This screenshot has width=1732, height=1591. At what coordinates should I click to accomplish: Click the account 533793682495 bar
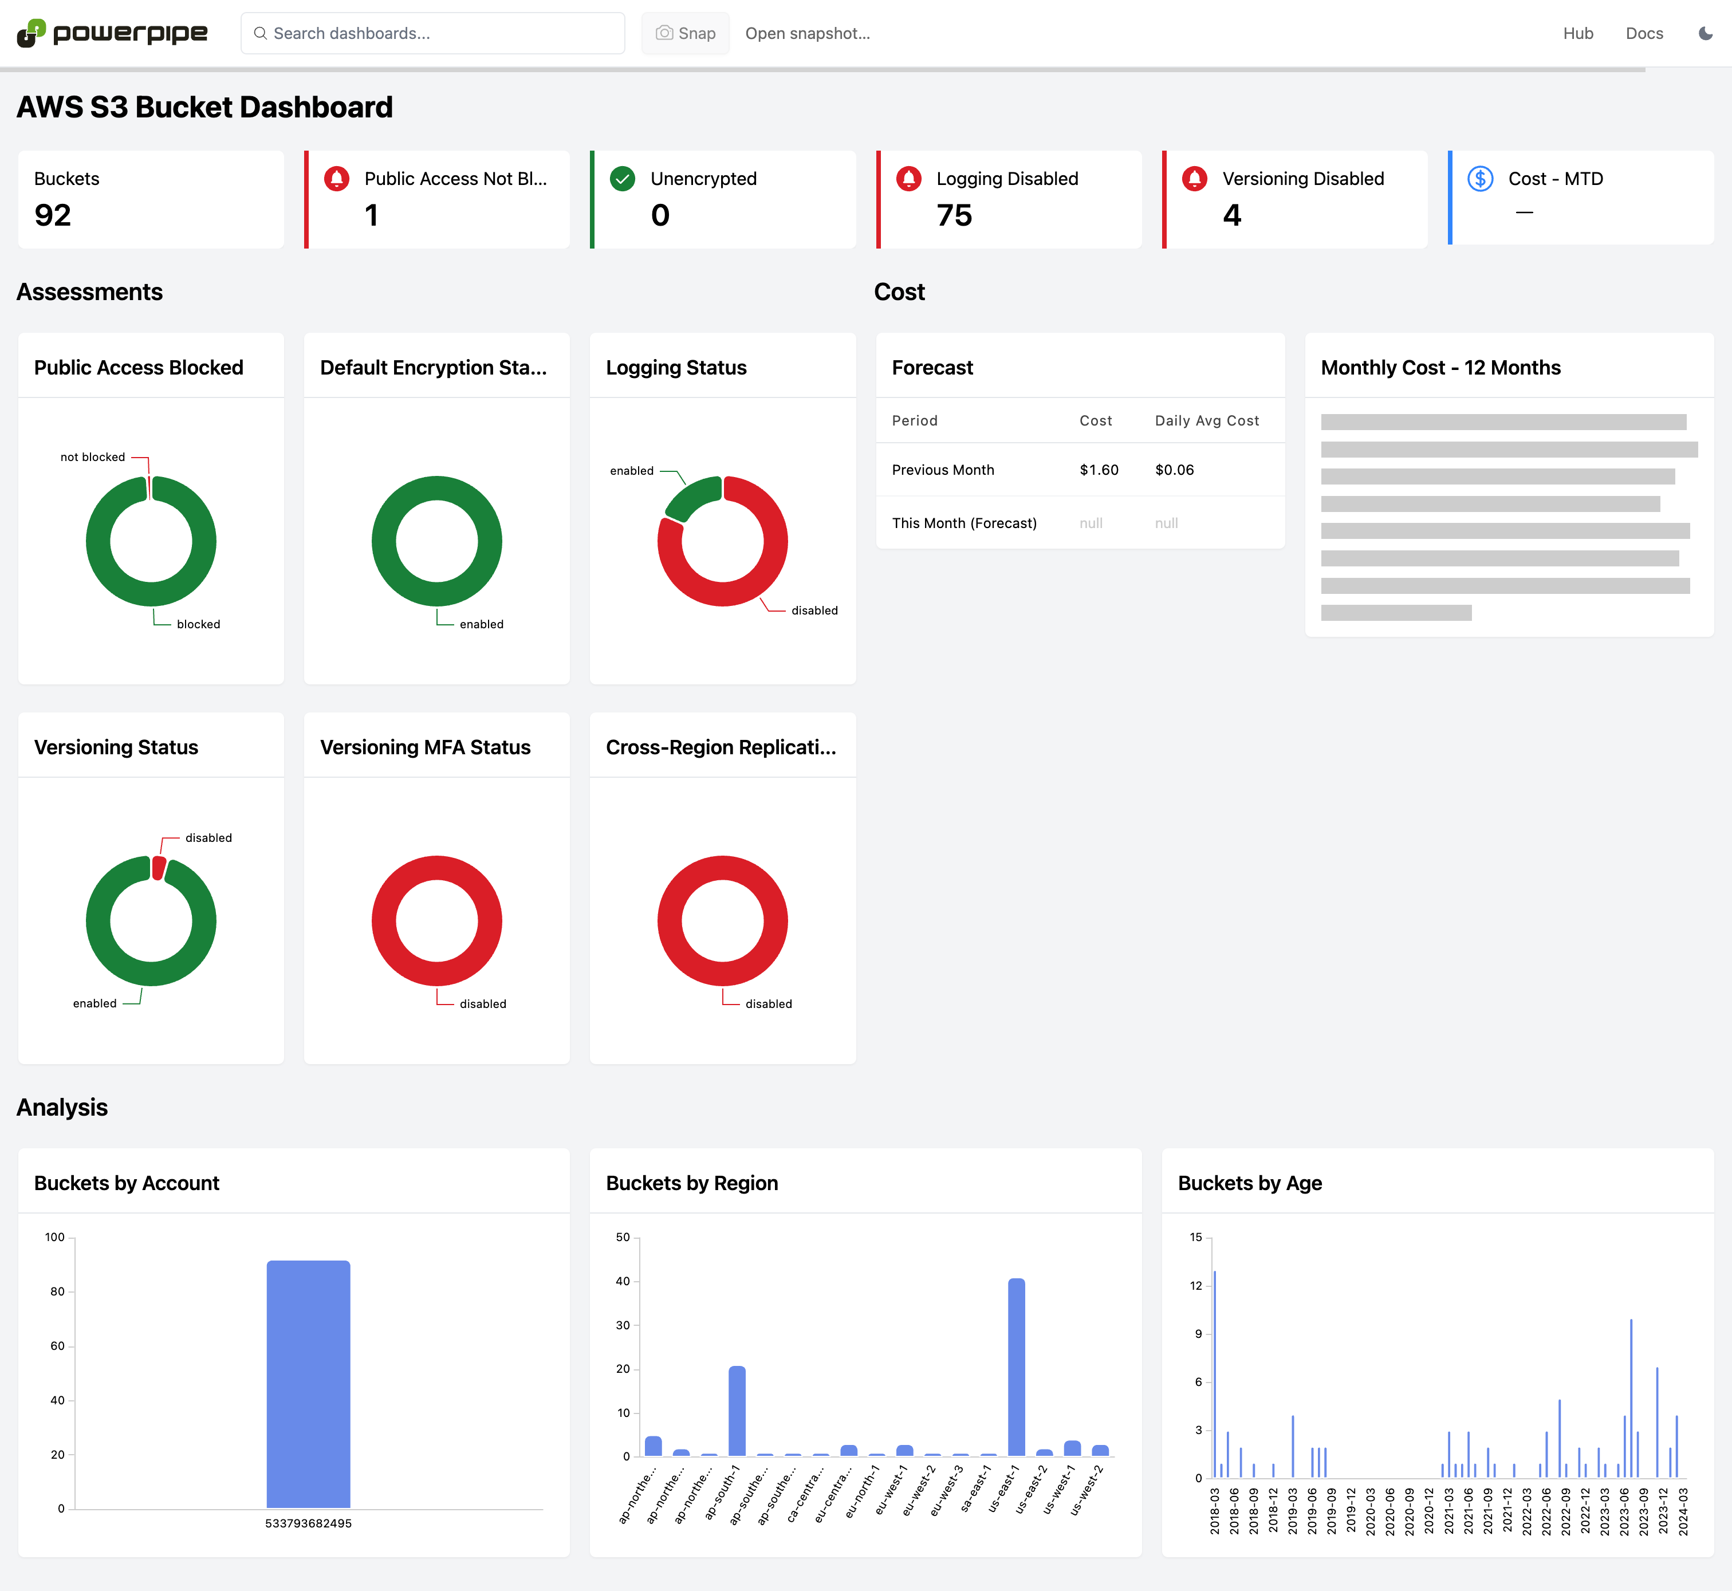coord(308,1384)
